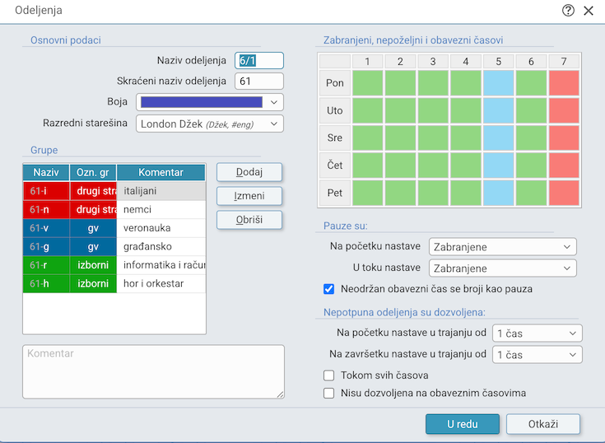Click the Čet row header in timetable
Viewport: 605px width, 443px height.
(x=335, y=166)
